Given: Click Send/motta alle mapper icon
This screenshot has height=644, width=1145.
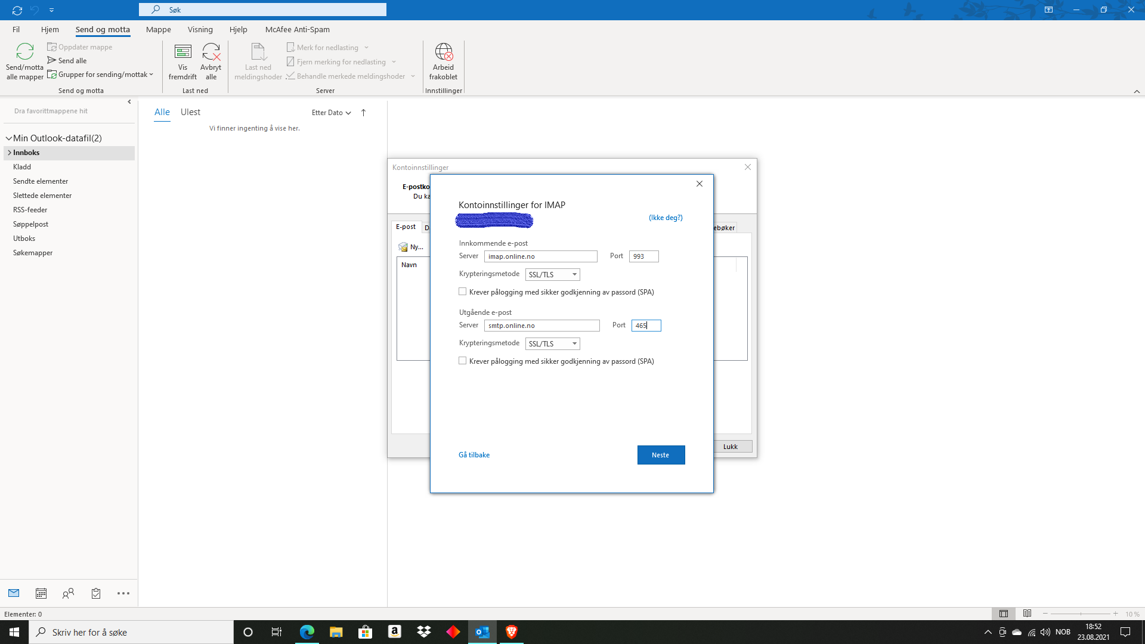Looking at the screenshot, I should pyautogui.click(x=24, y=52).
